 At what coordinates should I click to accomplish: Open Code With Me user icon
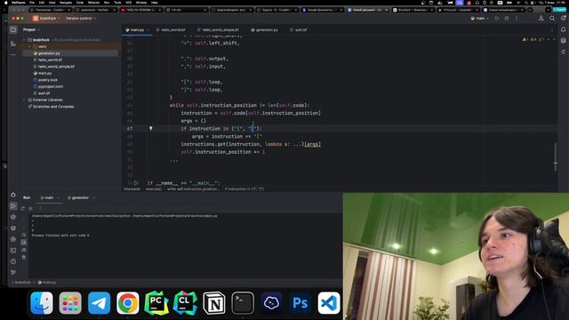pos(541,18)
